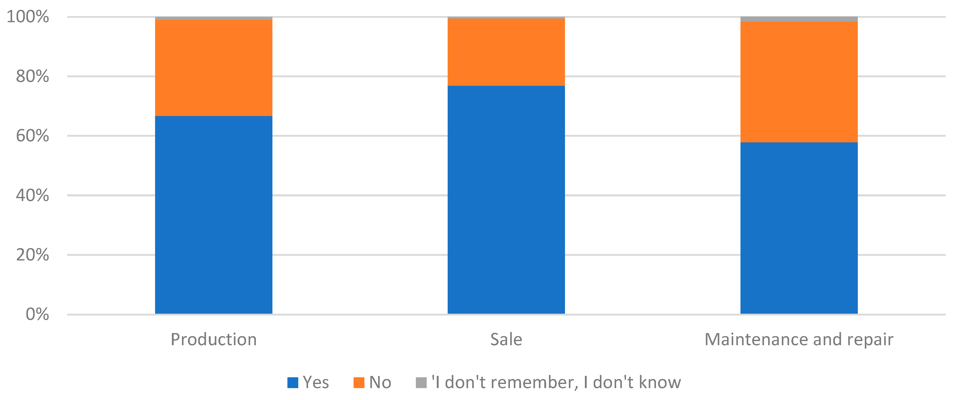Select the 0% y-axis label
Screen dimensions: 955x400
coord(37,314)
